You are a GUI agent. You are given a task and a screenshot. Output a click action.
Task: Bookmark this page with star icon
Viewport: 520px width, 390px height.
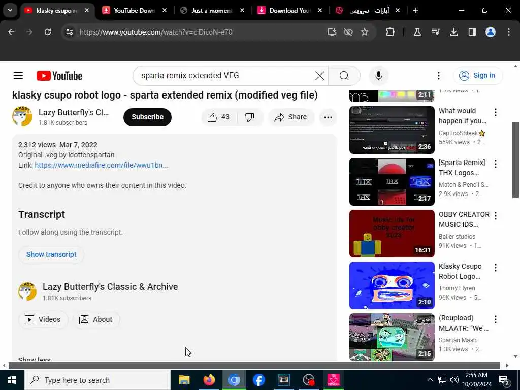click(365, 32)
